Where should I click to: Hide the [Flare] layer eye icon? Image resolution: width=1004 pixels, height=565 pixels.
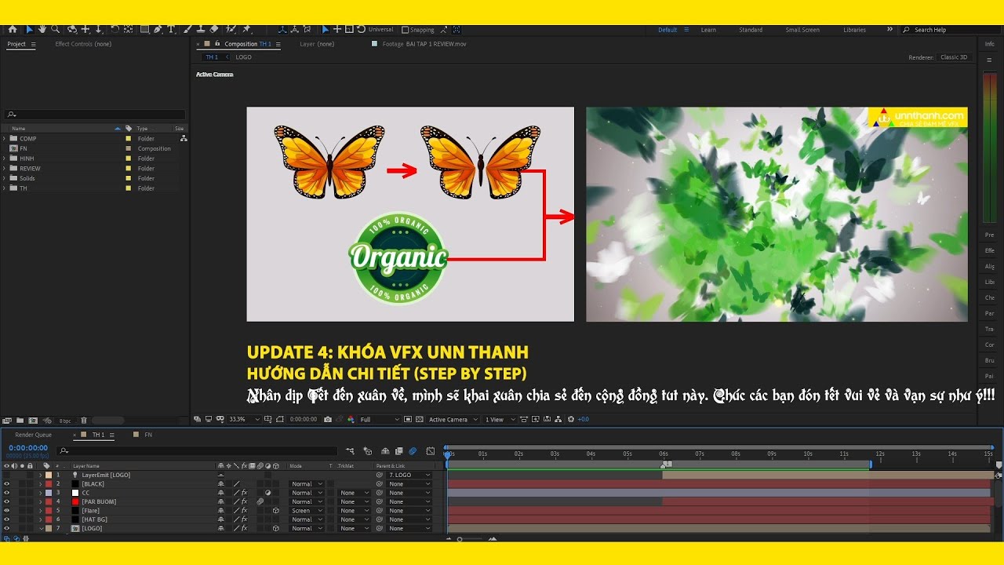point(6,511)
